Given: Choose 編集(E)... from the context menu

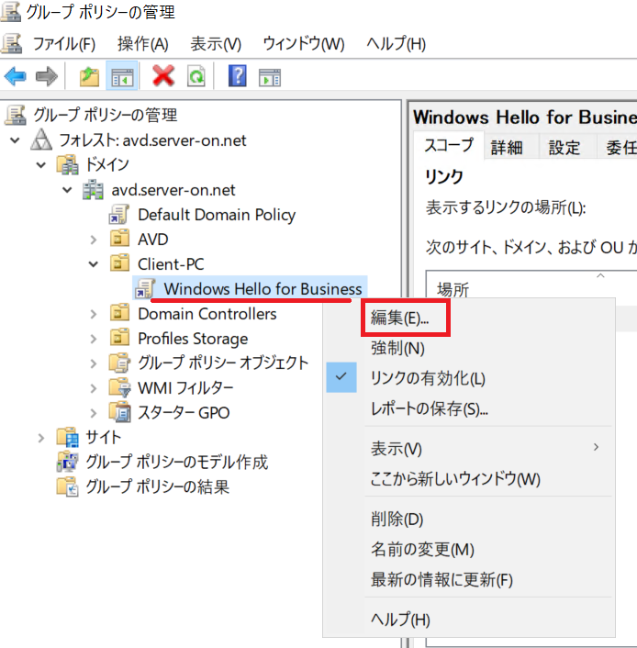Looking at the screenshot, I should 469,318.
